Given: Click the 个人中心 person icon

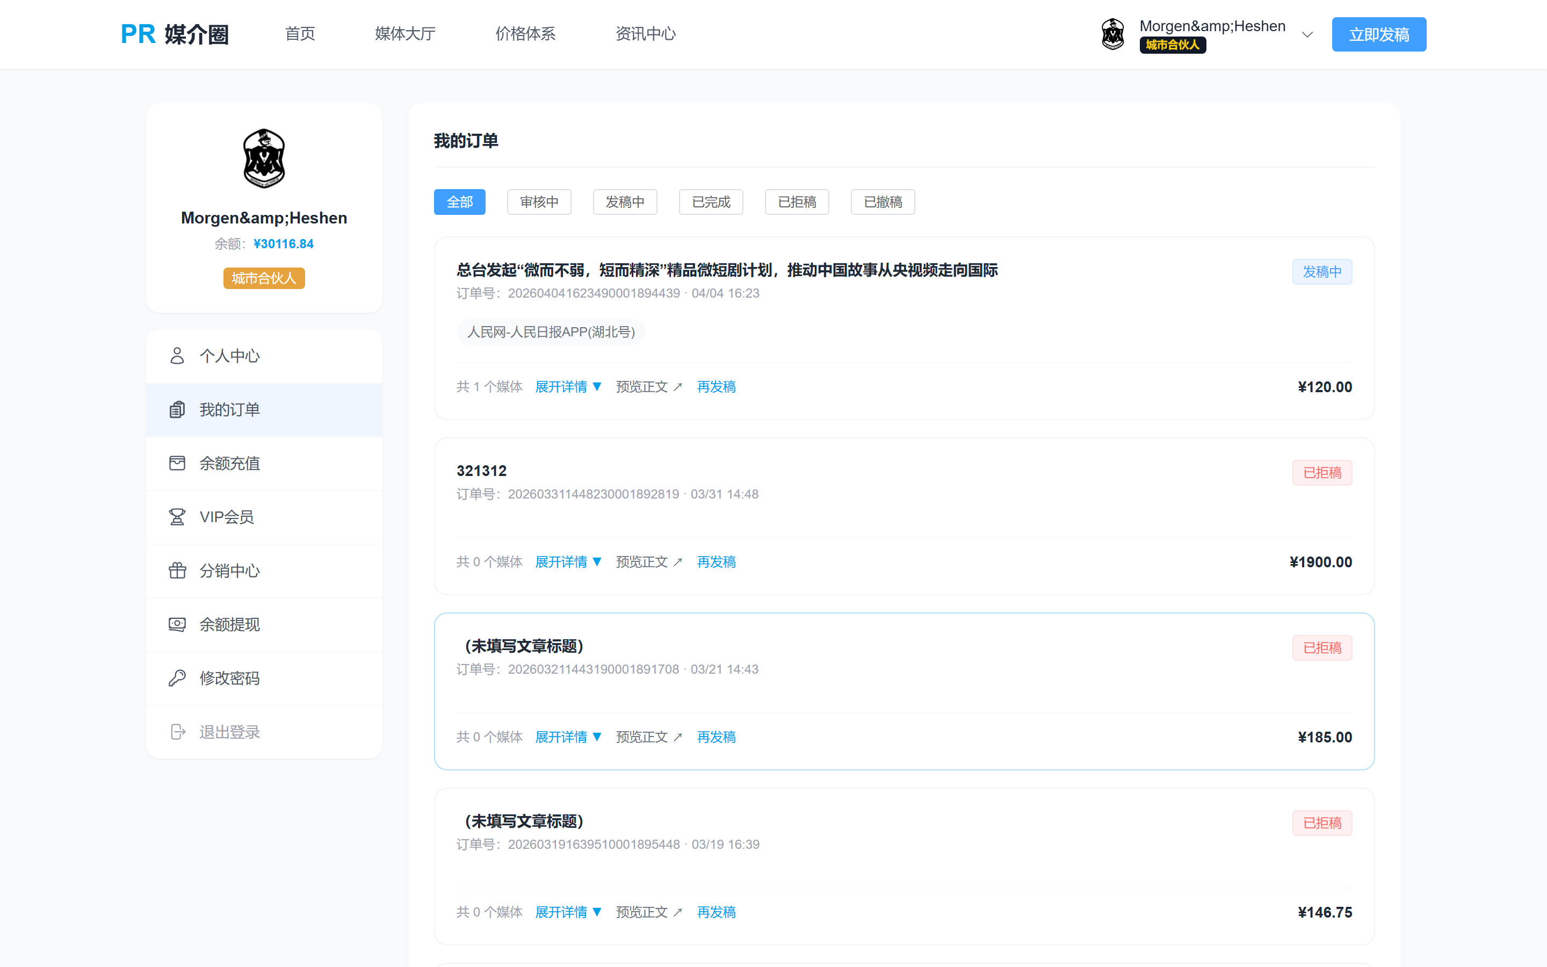Looking at the screenshot, I should point(177,356).
